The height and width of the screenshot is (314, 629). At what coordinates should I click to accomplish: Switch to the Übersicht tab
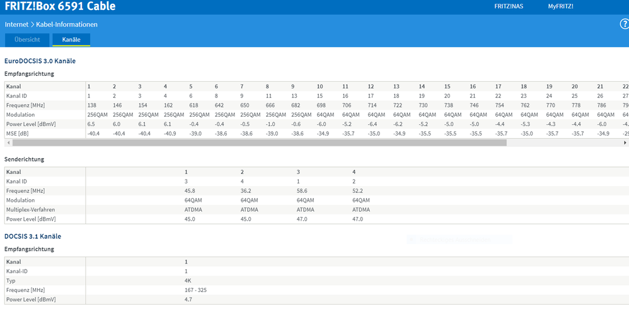[27, 40]
